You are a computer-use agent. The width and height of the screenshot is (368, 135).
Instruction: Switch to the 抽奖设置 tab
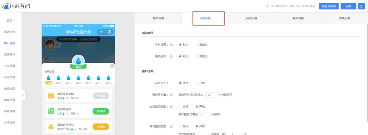tap(252, 18)
